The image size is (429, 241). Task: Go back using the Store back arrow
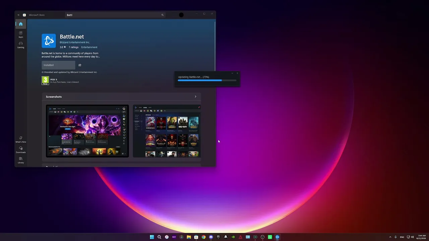tap(19, 15)
